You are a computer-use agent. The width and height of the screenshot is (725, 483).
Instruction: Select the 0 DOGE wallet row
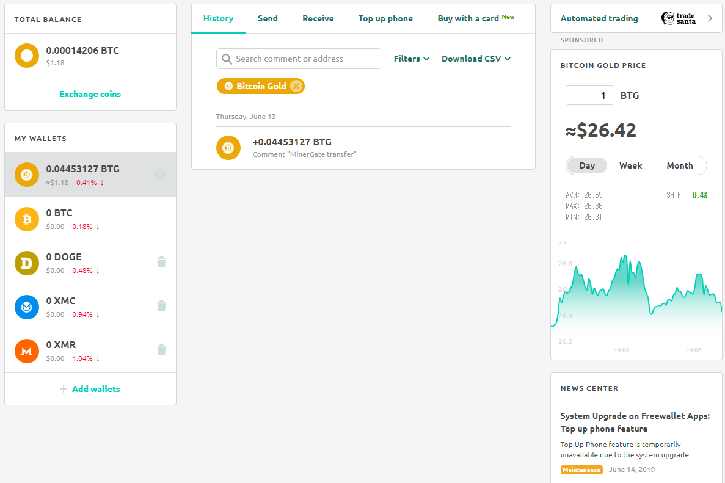click(90, 263)
